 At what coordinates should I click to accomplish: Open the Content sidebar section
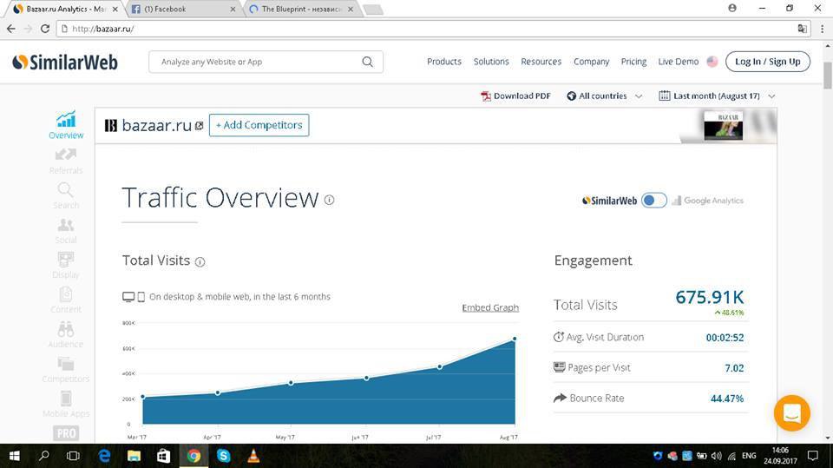66,300
